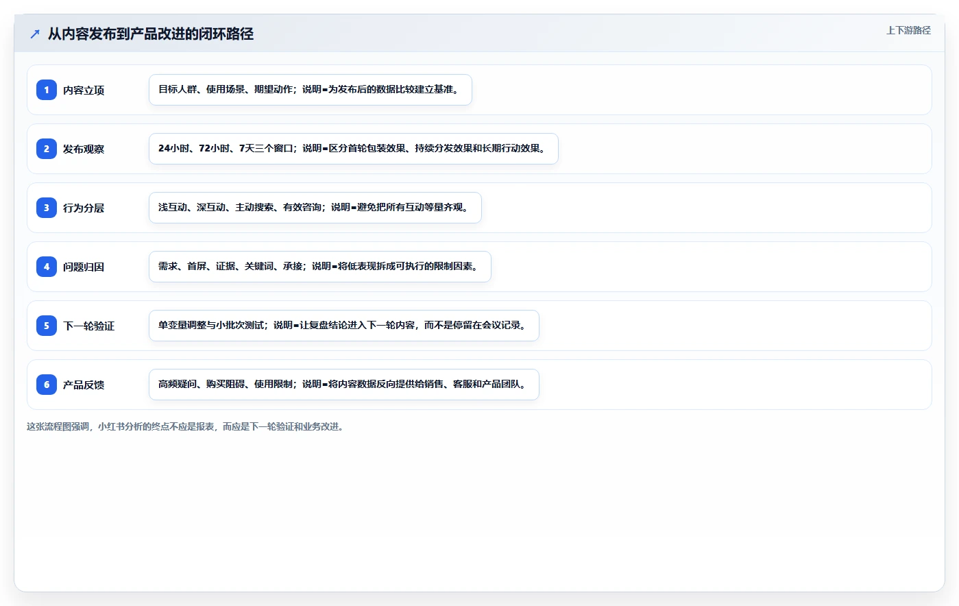Click the description box starting 高频疑问、购买阻碍

[x=344, y=385]
